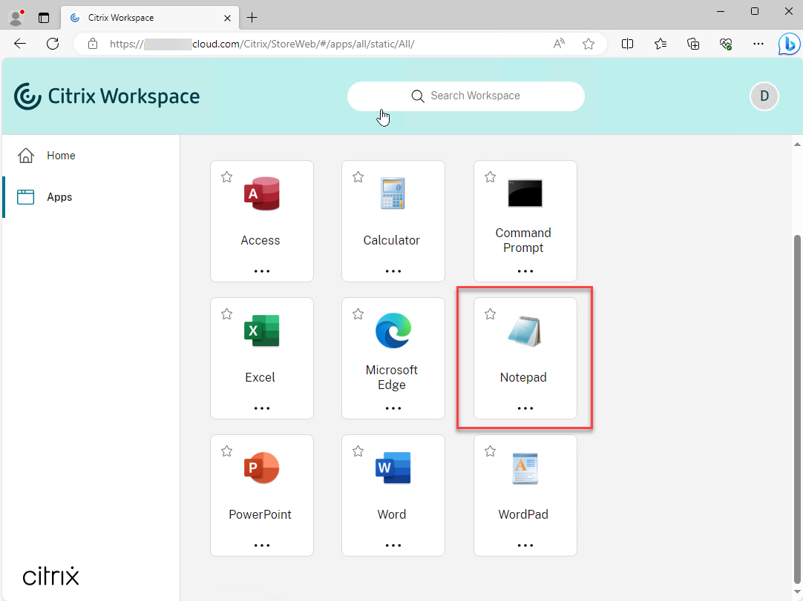803x601 pixels.
Task: Click the apps page scrollbar
Action: (797, 409)
